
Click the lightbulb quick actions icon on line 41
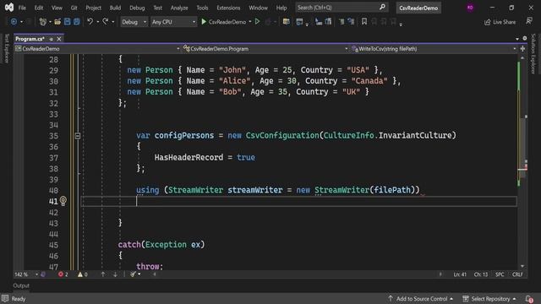tap(63, 201)
